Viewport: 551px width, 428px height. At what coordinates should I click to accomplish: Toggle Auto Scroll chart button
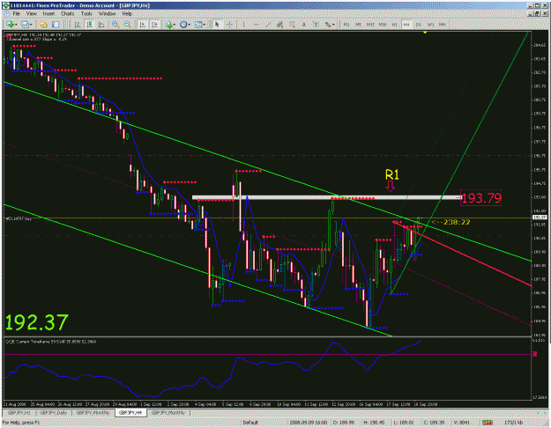pyautogui.click(x=142, y=25)
